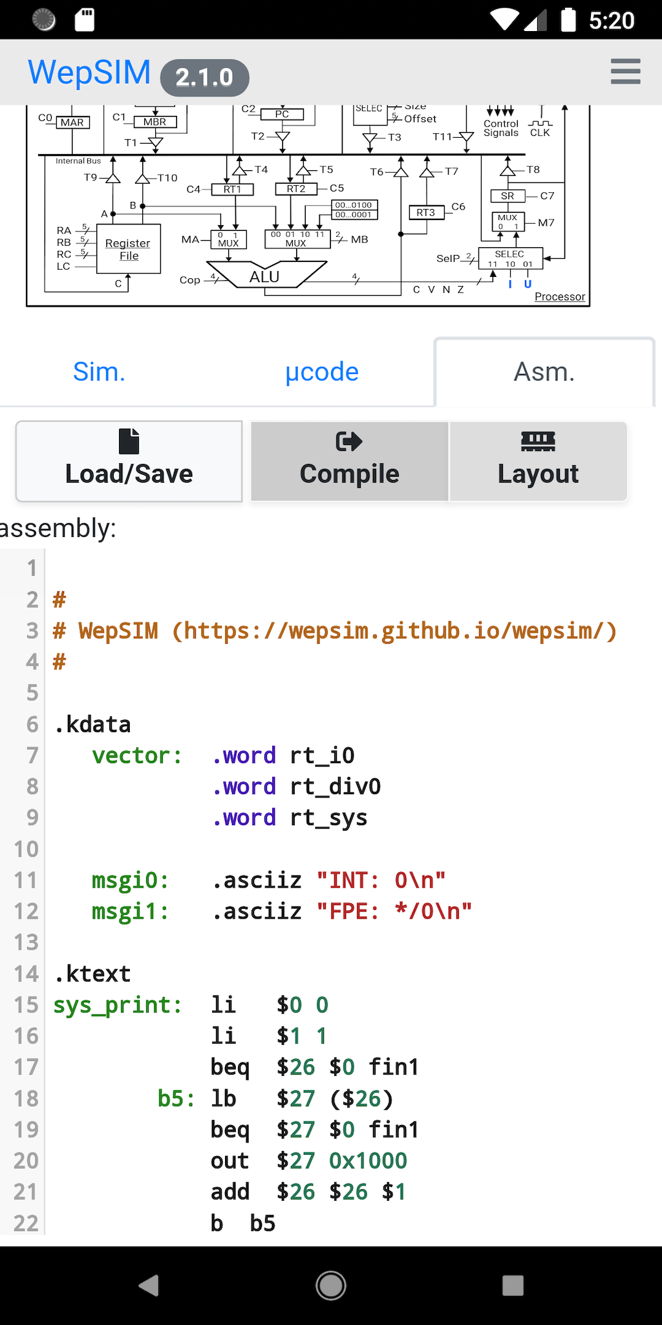Click the WepSIM URL comment line
Screen dimensions: 662x1325
click(335, 631)
